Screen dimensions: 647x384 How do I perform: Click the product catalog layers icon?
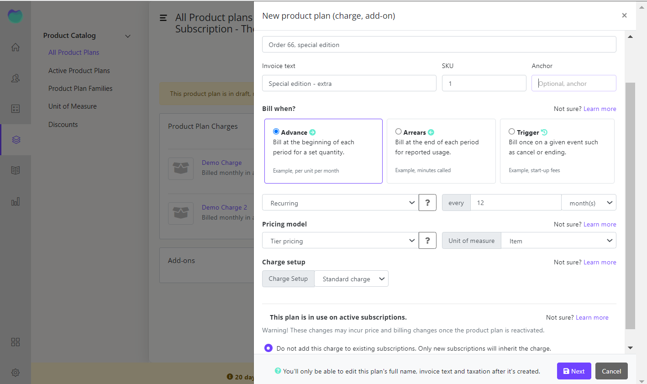[x=16, y=140]
